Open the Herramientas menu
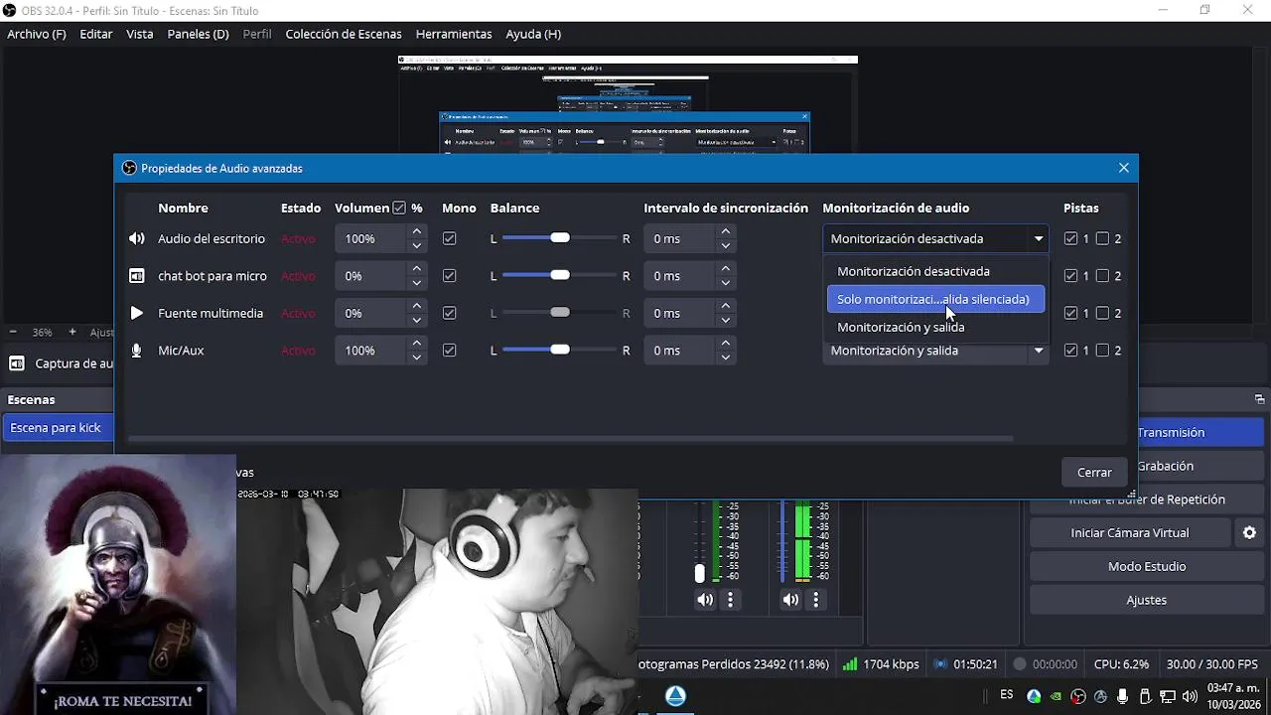The height and width of the screenshot is (715, 1271). (x=454, y=34)
